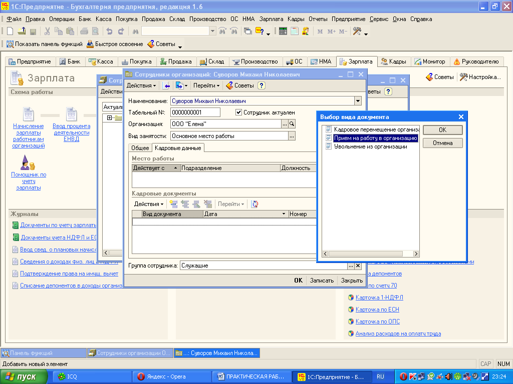Screen dimensions: 513x384
Task: Click Настройка button on Зарплата panel
Action: click(480, 77)
